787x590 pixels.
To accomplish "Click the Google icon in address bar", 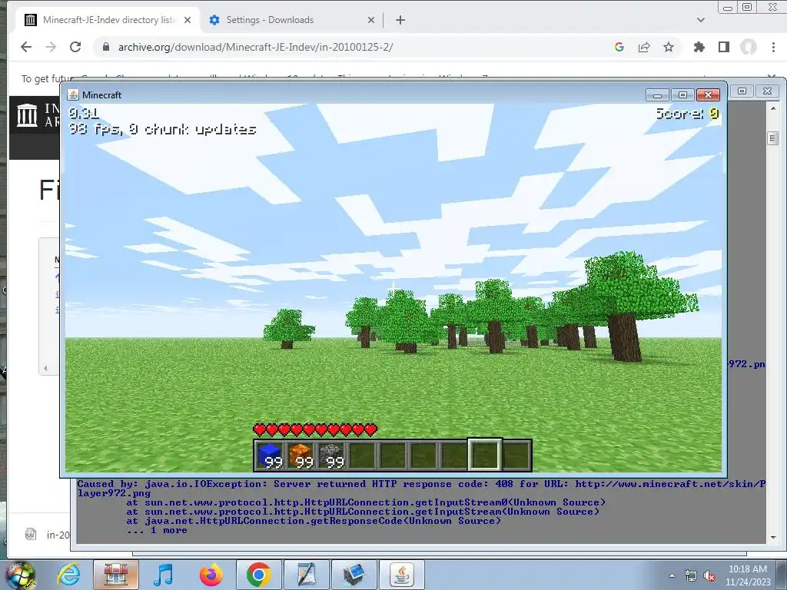I will [619, 47].
